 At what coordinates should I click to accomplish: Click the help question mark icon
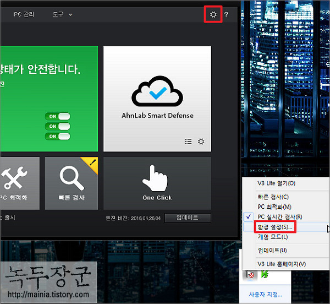(x=226, y=14)
